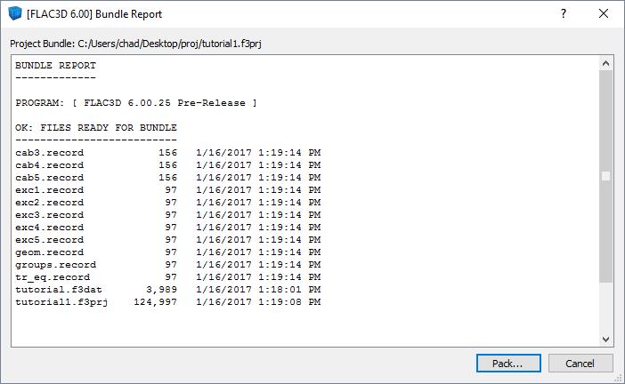625x384 pixels.
Task: Click the FLAC3D cube icon in title bar
Action: (x=15, y=13)
